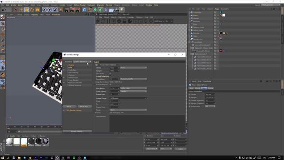Open the Resolution units dropdown
The image size is (284, 160).
pos(133,79)
